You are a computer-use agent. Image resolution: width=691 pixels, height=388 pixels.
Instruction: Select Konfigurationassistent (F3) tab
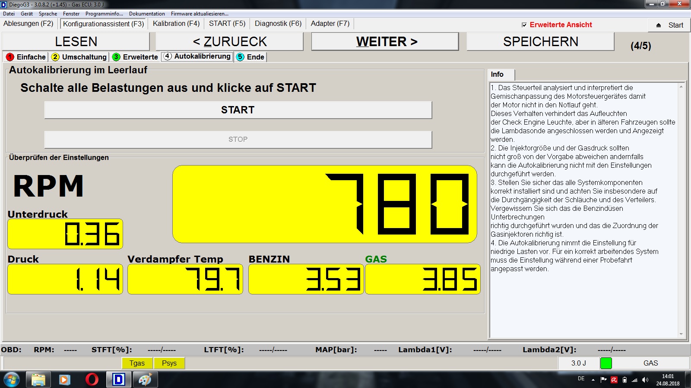(104, 24)
